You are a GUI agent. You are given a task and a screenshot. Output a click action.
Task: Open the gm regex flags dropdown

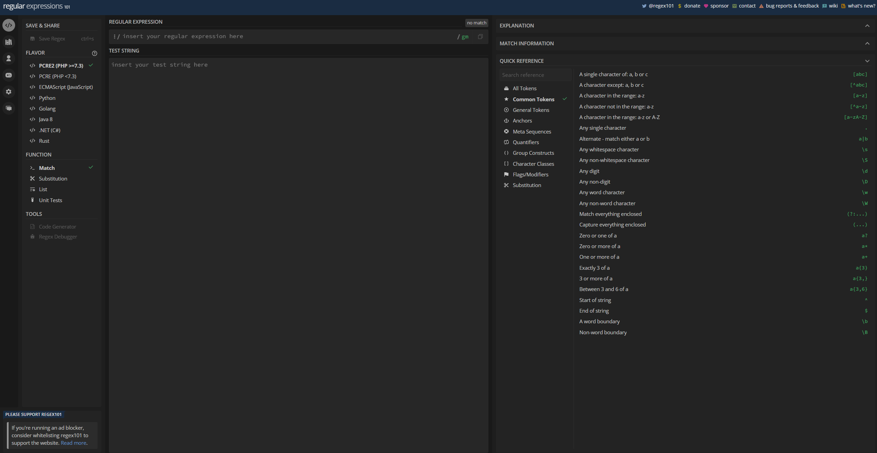465,37
